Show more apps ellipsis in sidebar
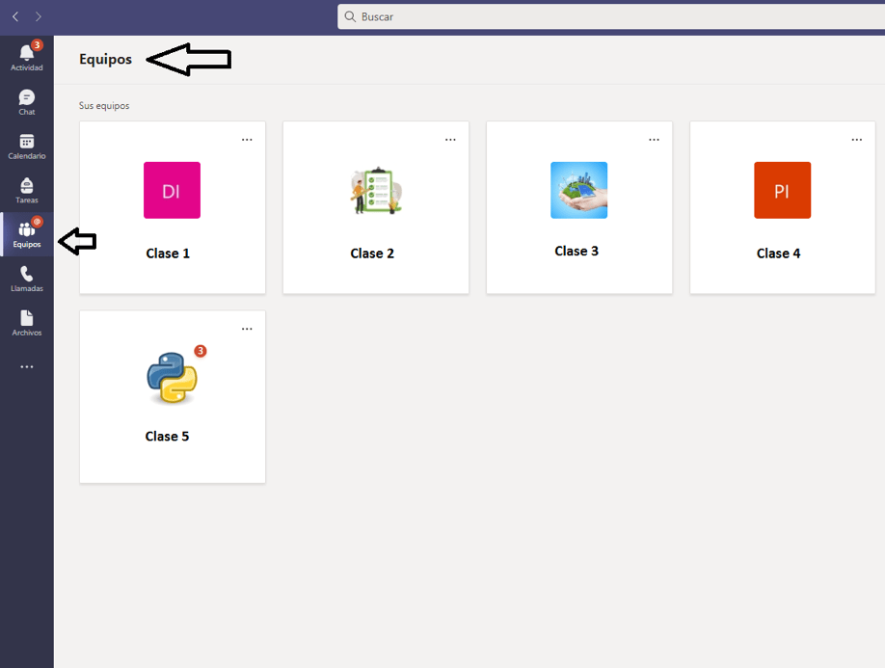The image size is (885, 668). click(27, 366)
